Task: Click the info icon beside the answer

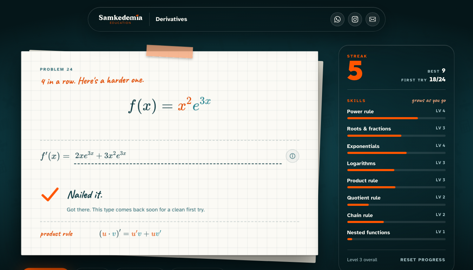Action: click(x=293, y=156)
